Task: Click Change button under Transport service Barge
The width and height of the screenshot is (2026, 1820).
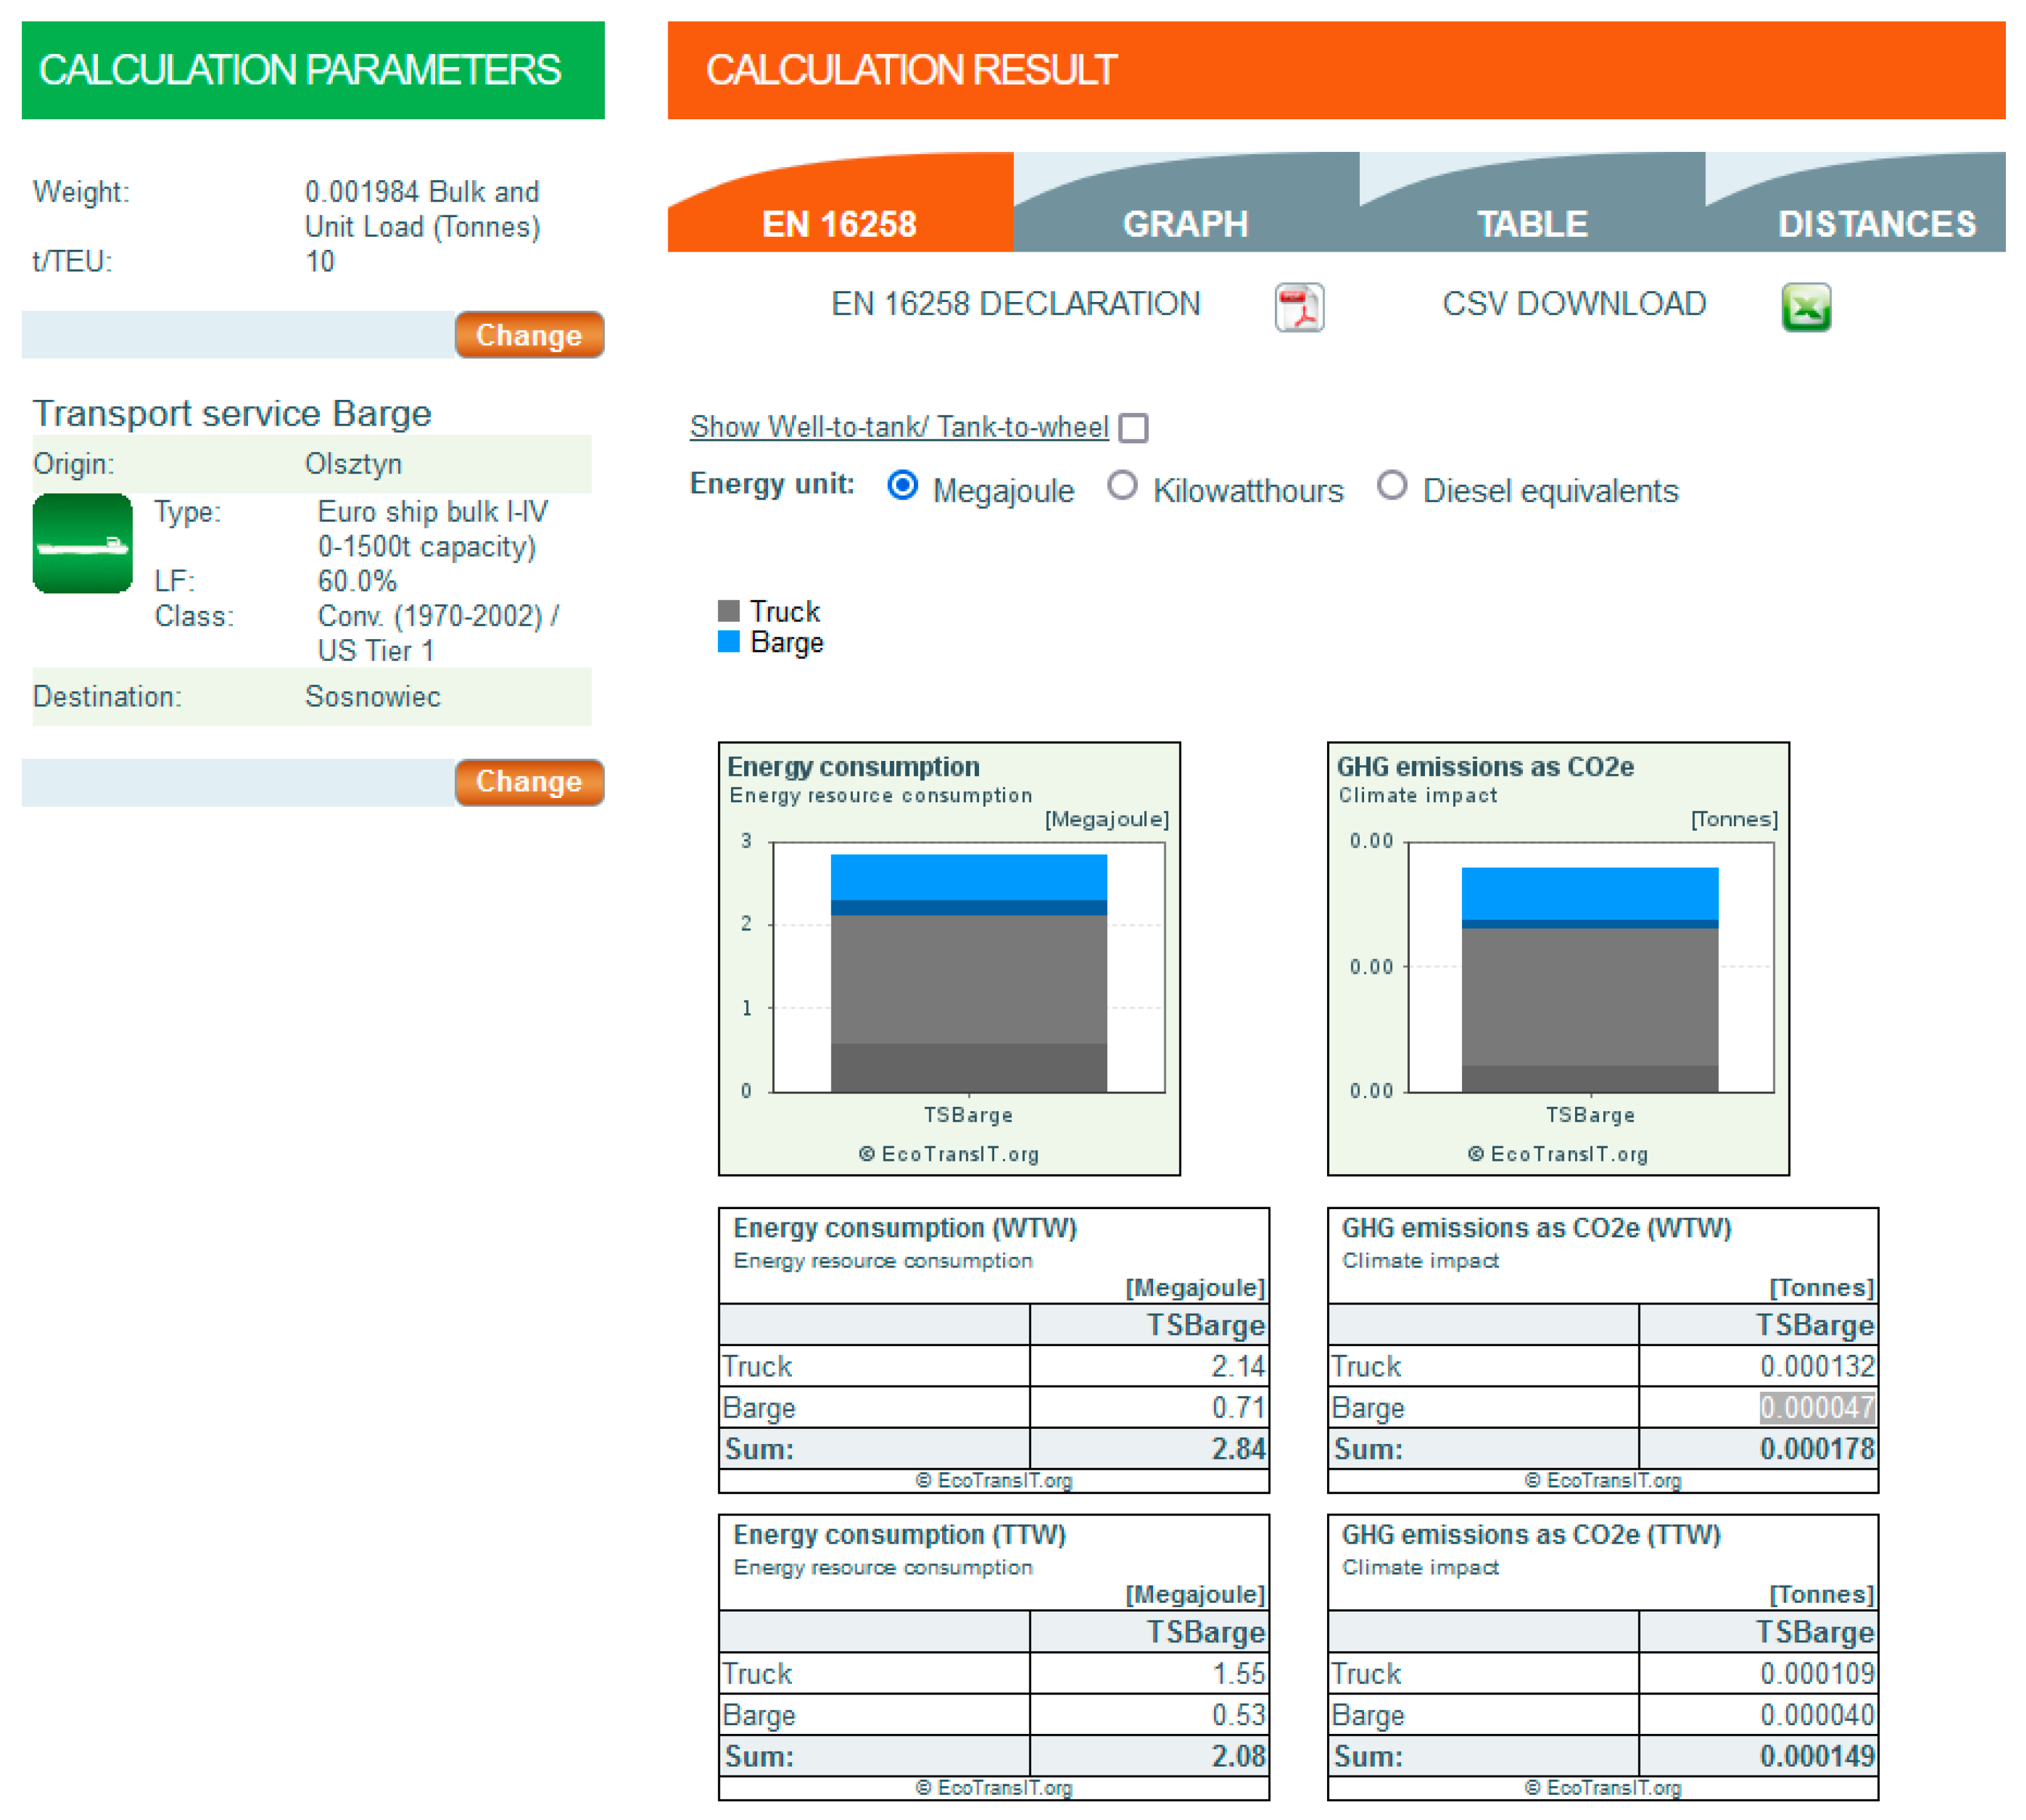Action: 529,782
